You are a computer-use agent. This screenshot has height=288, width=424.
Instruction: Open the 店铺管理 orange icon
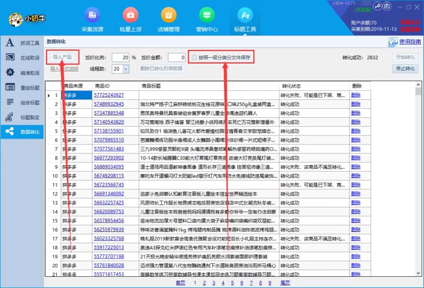[168, 15]
